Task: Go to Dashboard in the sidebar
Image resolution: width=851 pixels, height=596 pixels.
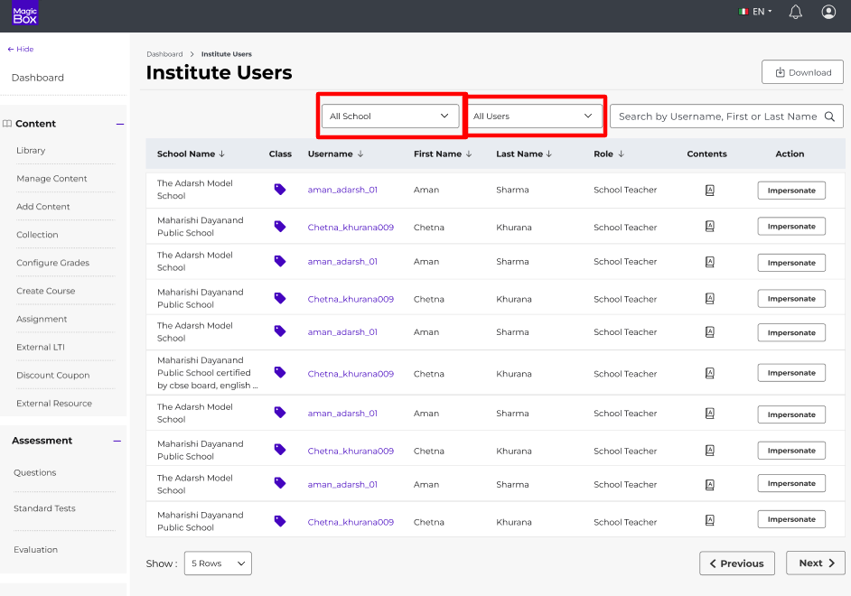Action: point(37,78)
